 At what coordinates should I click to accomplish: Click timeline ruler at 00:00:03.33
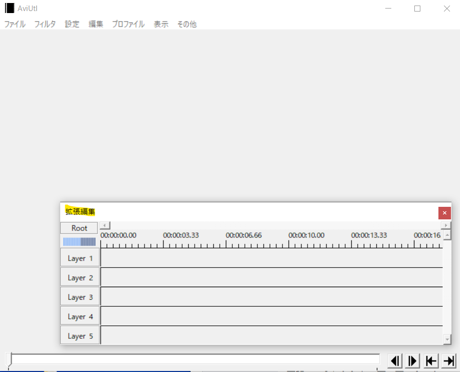[x=181, y=235]
